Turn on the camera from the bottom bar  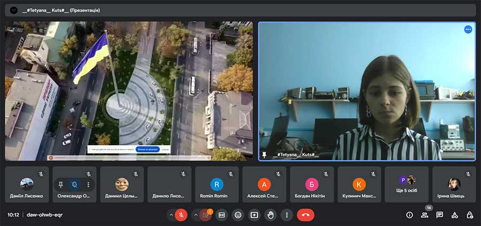tap(205, 215)
